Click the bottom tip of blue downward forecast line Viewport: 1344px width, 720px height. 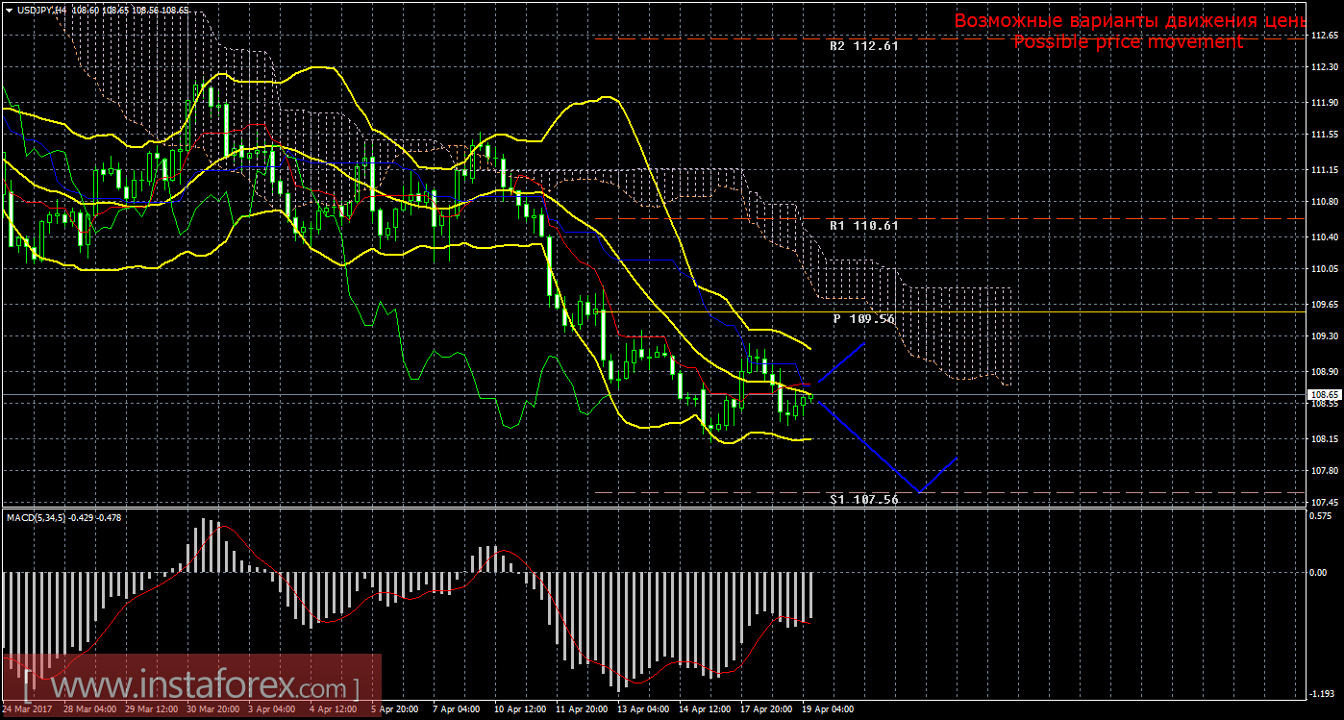pos(919,492)
